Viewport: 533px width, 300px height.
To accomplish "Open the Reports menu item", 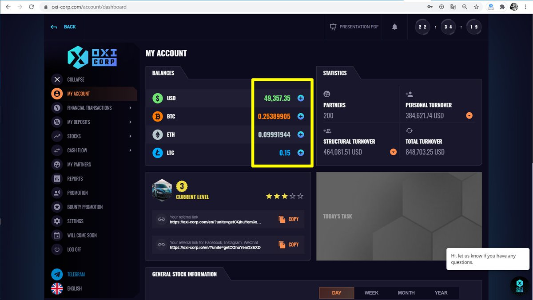I will [x=75, y=179].
